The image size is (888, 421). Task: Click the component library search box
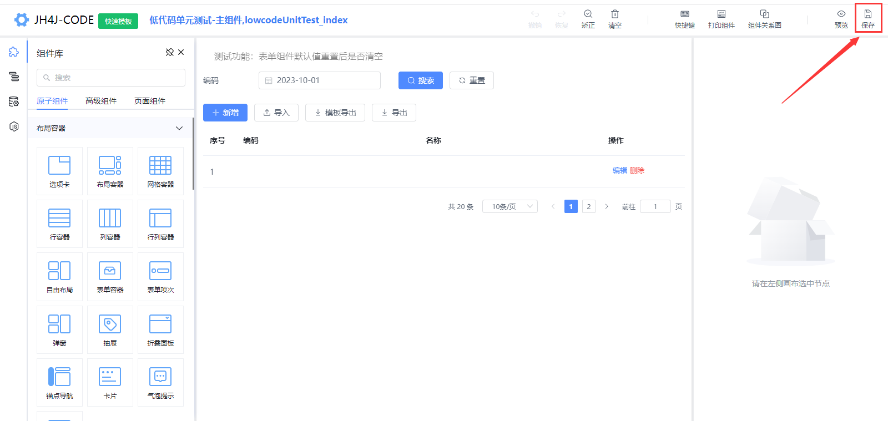[111, 78]
